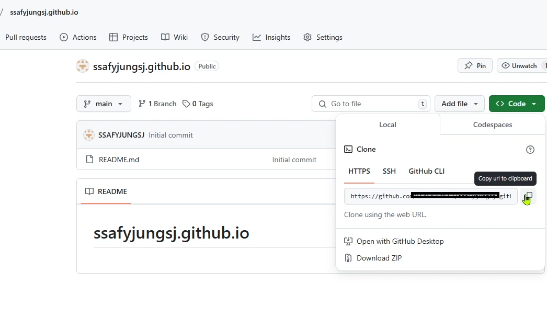547x328 pixels.
Task: Click the 'Clone using the web URL.' text
Action: (x=385, y=214)
